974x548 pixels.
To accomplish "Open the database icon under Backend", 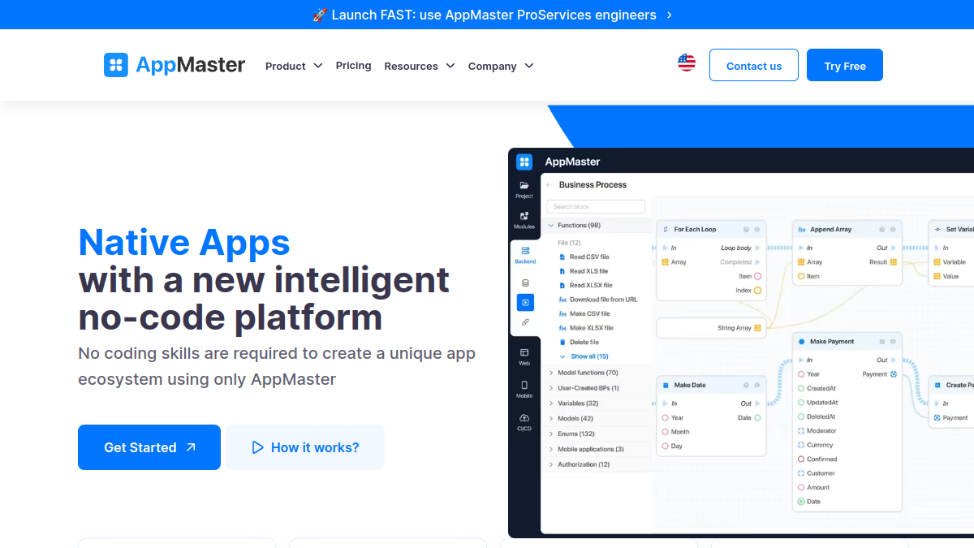I will click(525, 283).
